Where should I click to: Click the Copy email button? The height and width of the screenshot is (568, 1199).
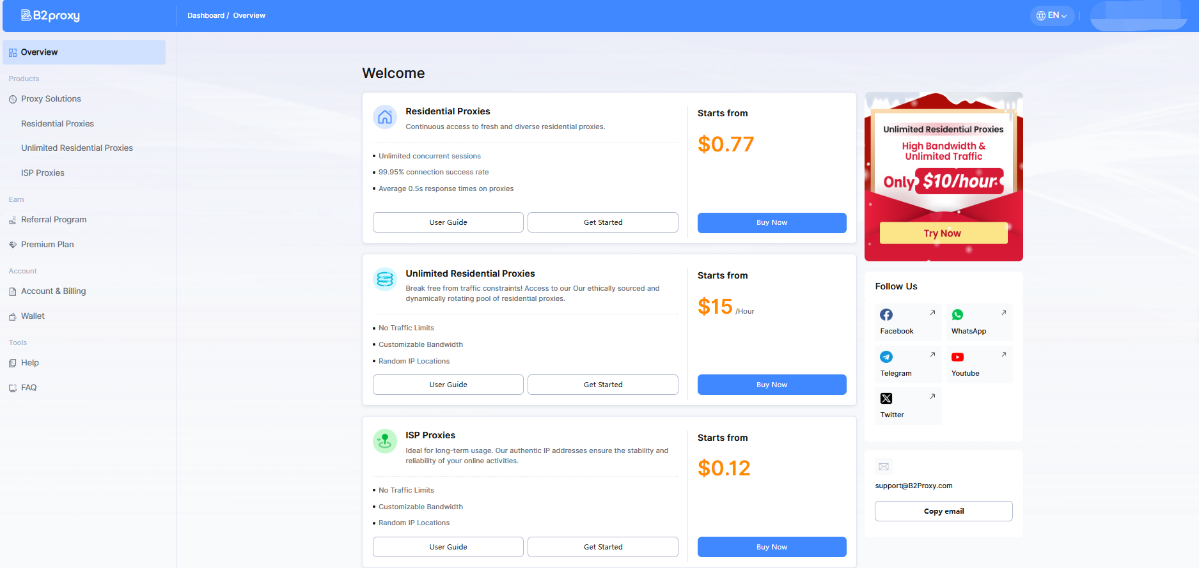[x=943, y=511]
